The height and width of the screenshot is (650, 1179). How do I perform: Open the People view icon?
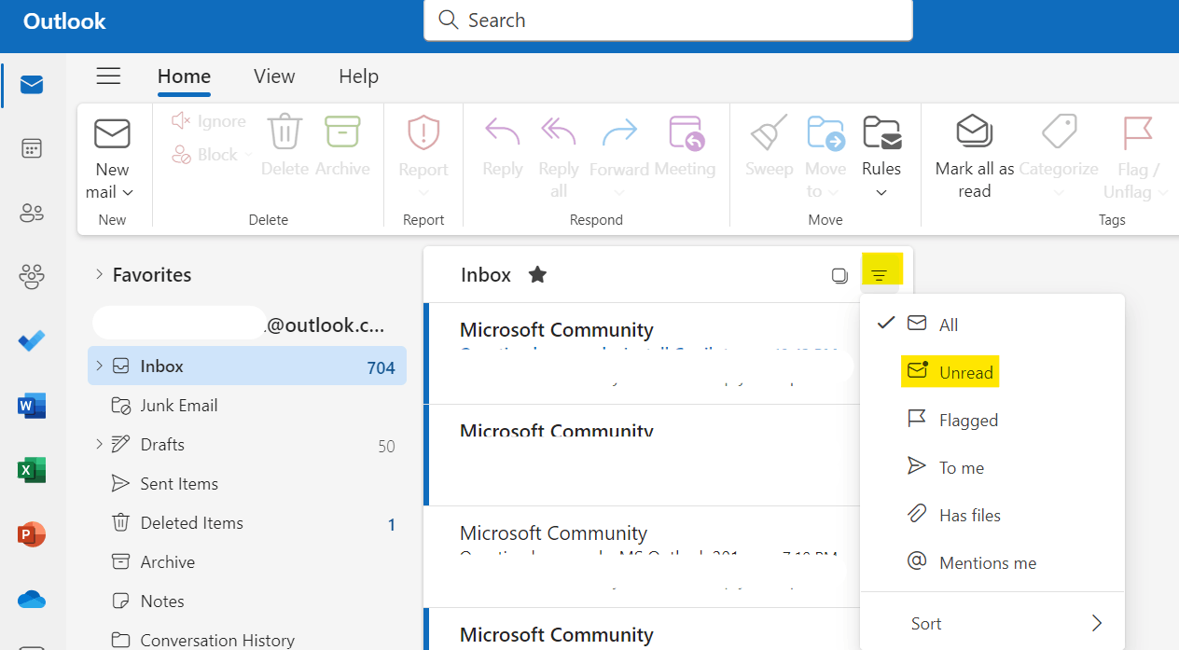click(32, 213)
